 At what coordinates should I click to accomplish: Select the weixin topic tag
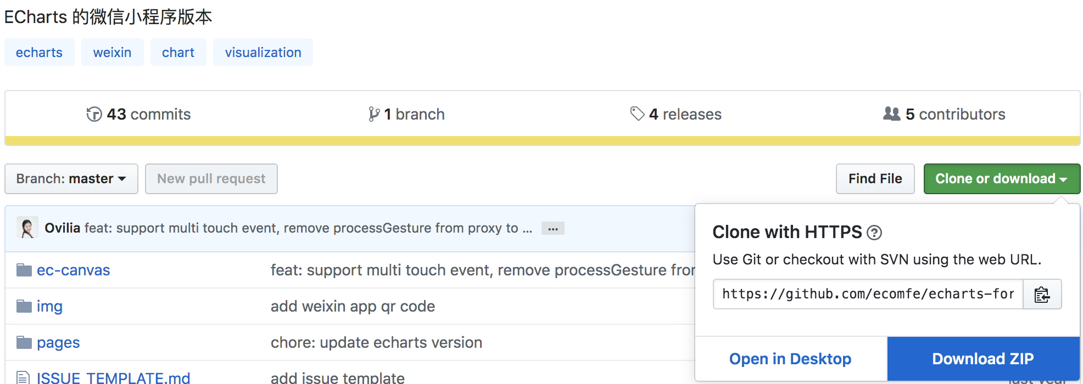pos(113,52)
